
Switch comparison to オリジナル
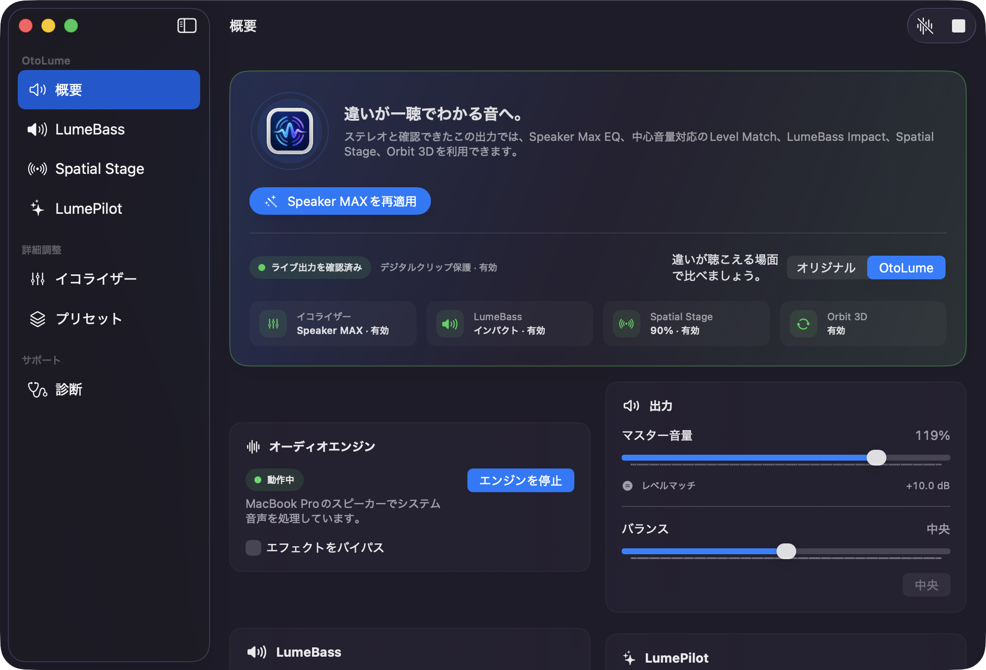point(826,268)
